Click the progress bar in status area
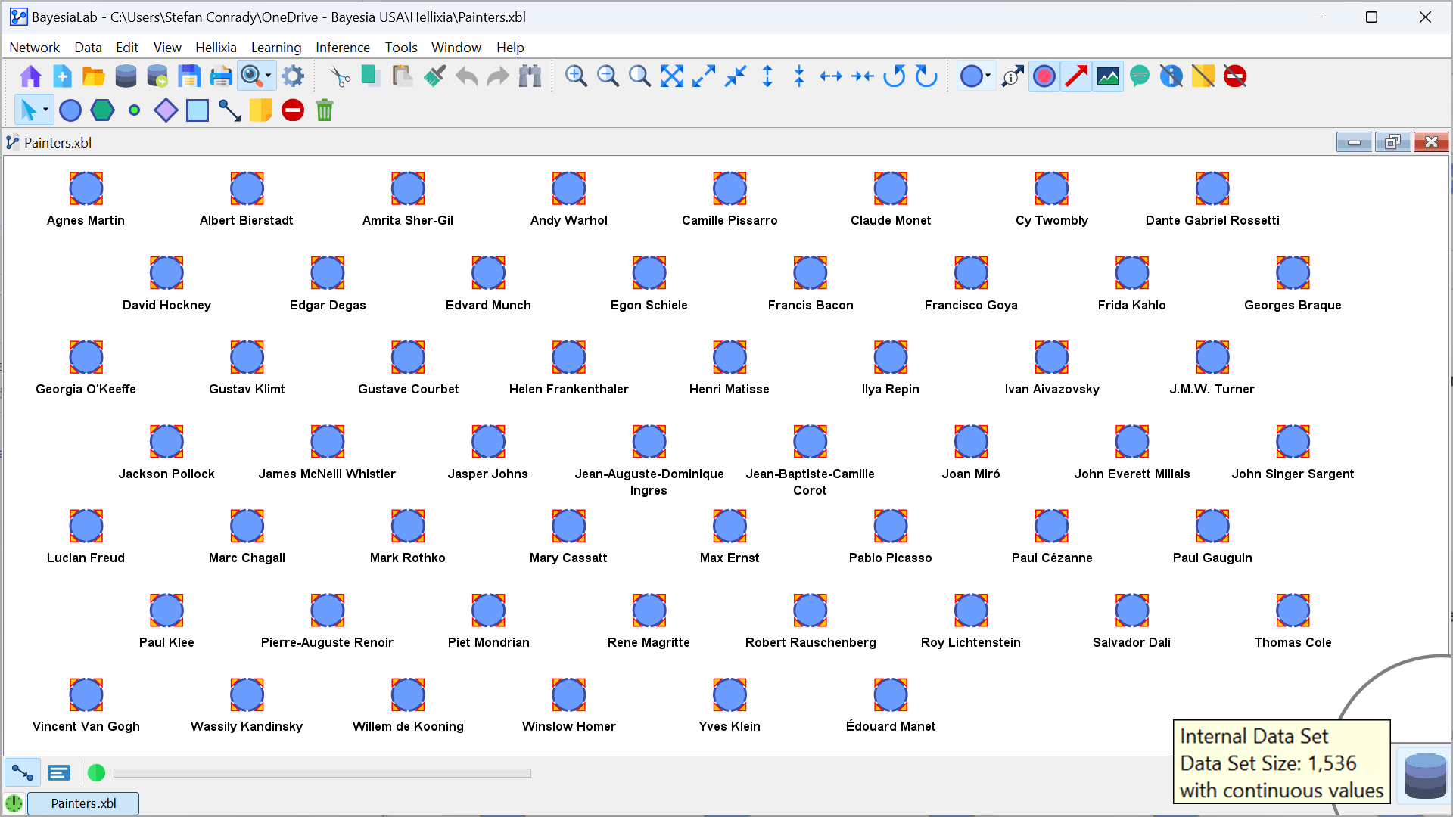This screenshot has height=817, width=1453. click(322, 773)
